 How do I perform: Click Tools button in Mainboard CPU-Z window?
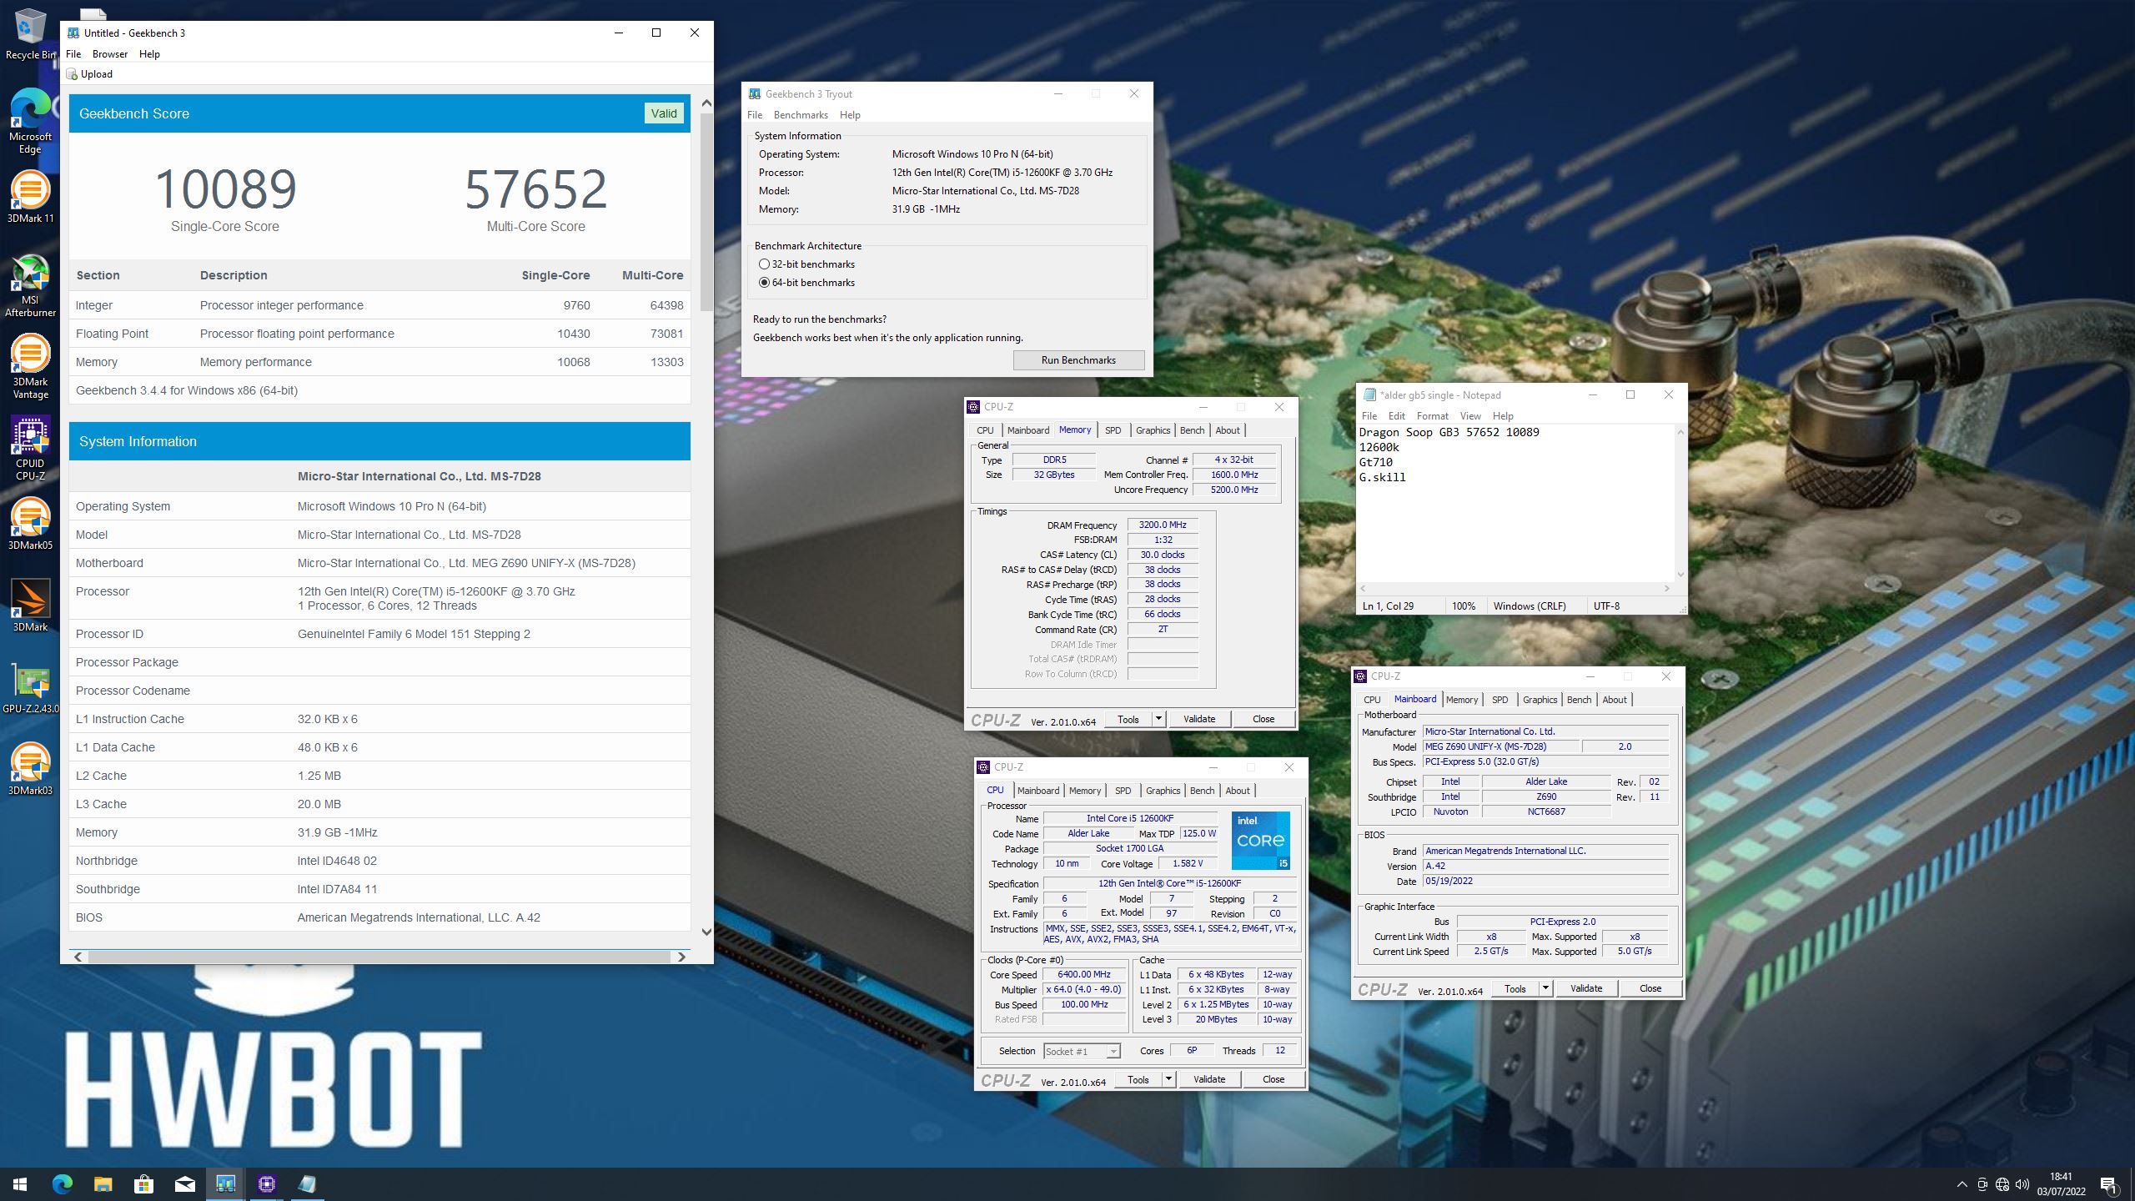pos(1515,988)
